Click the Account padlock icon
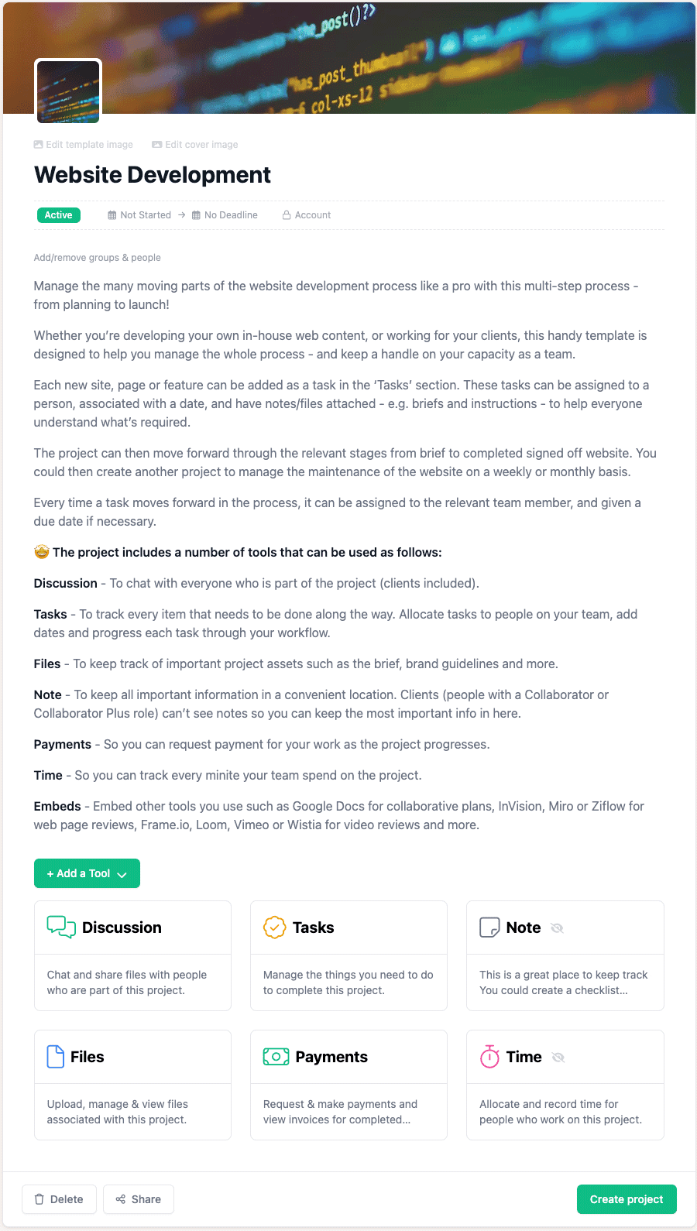Screen dimensions: 697x1231 pos(287,214)
